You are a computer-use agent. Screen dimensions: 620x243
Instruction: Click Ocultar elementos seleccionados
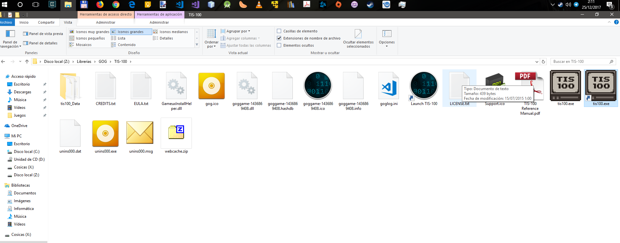click(358, 39)
